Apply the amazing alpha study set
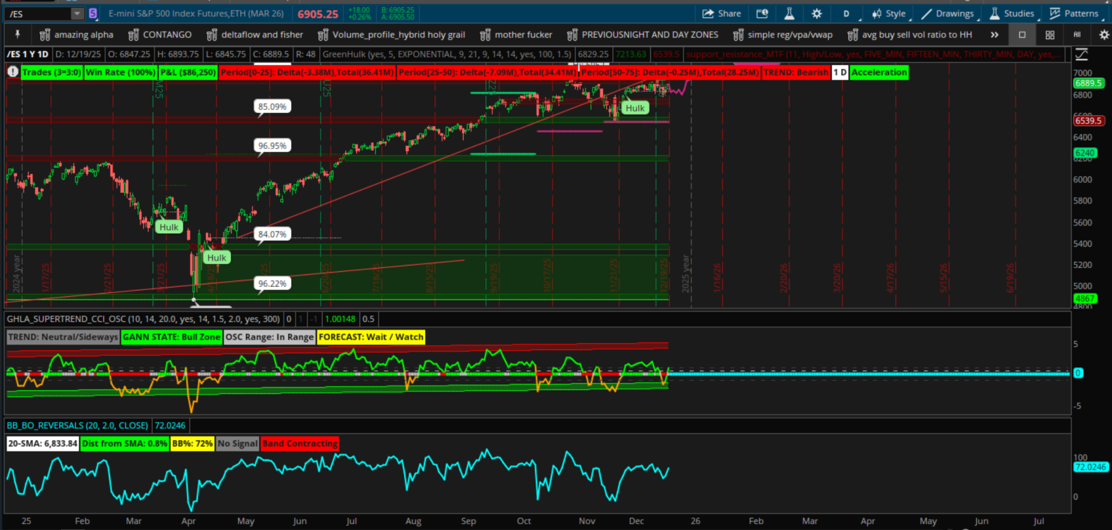 [76, 35]
